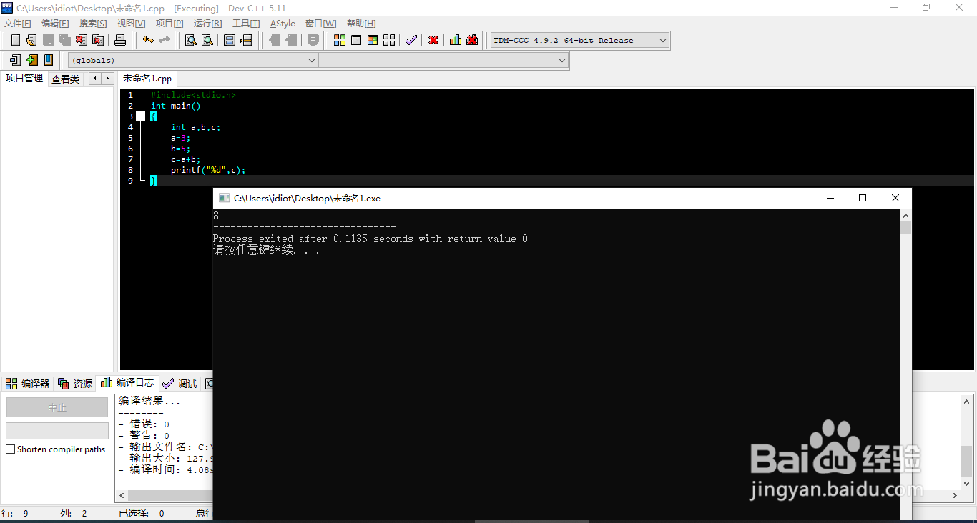Click the Compile & Run icon

click(373, 40)
